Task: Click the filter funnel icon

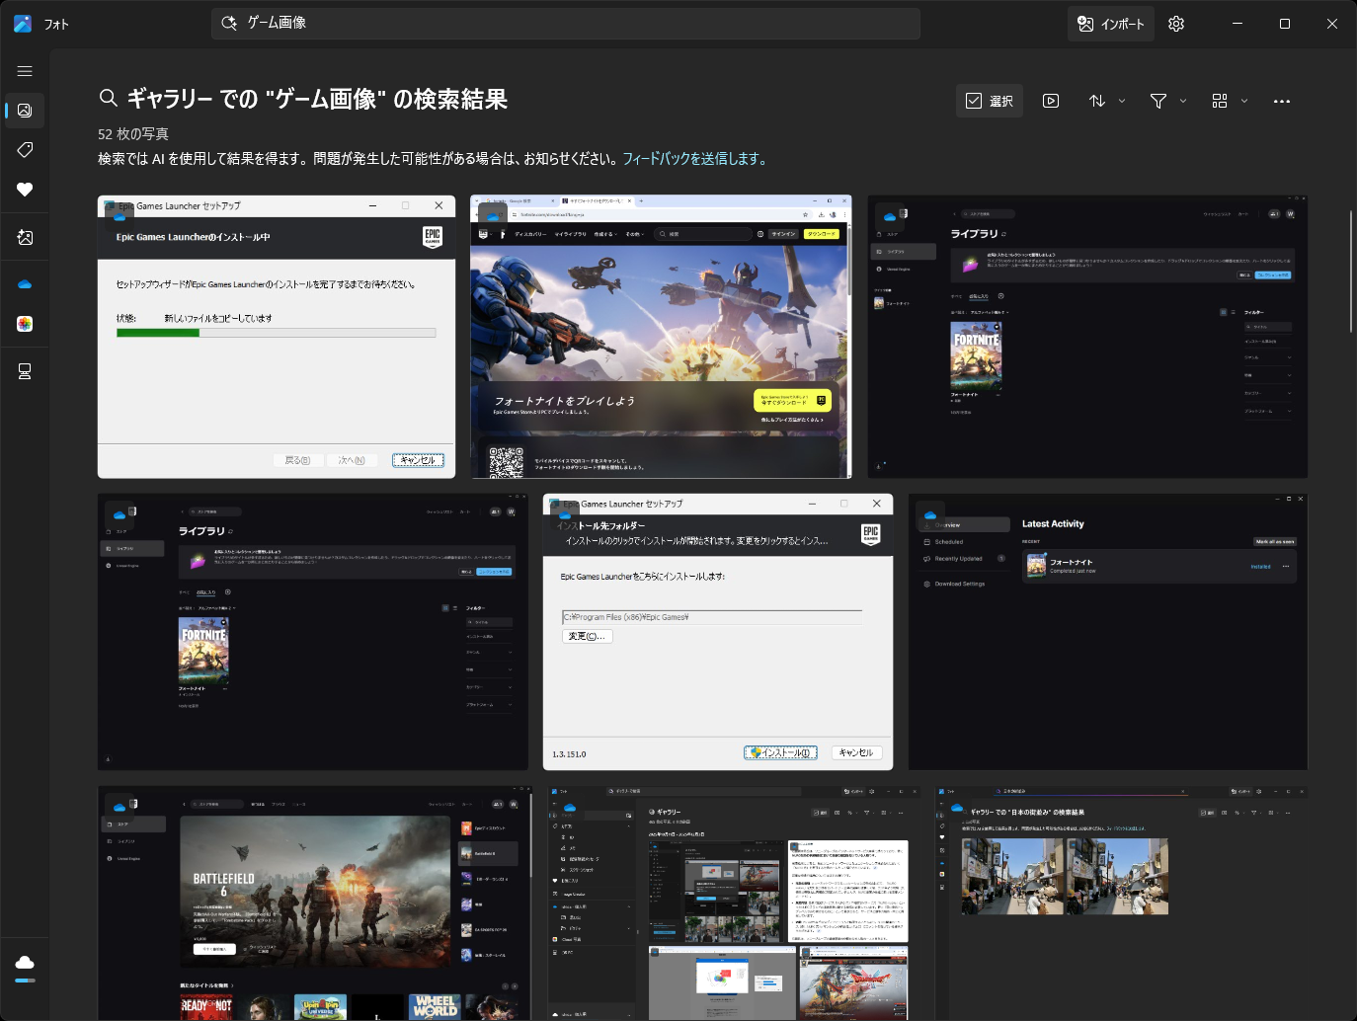Action: coord(1157,100)
